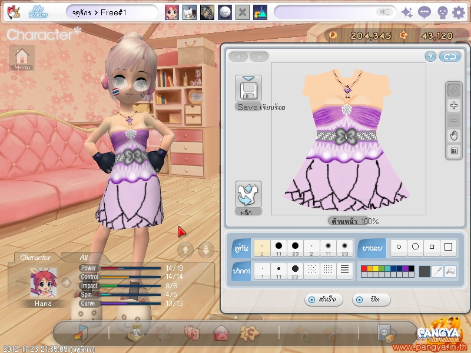Select the hand pan tool
This screenshot has height=353, width=471.
point(454,136)
